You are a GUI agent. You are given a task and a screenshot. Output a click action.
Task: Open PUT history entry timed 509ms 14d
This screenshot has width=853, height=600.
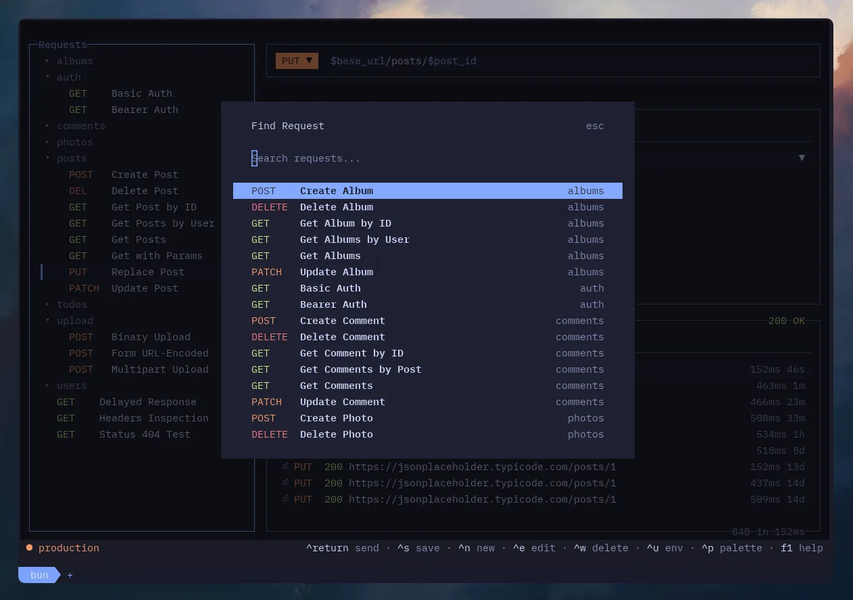(543, 499)
